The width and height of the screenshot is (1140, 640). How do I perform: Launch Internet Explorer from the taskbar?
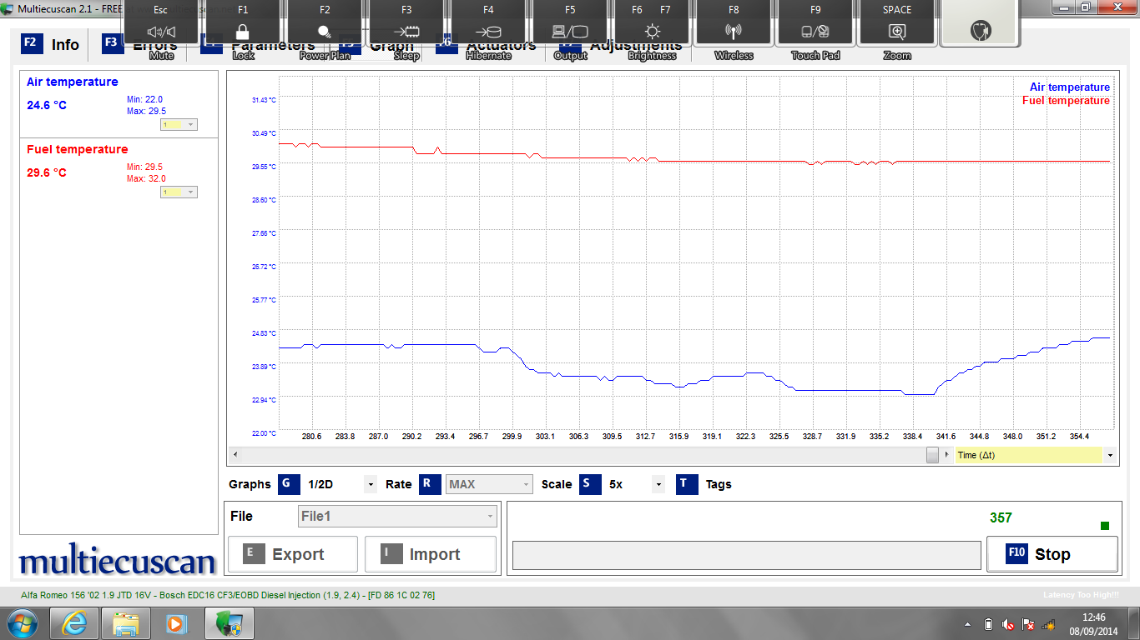(74, 623)
